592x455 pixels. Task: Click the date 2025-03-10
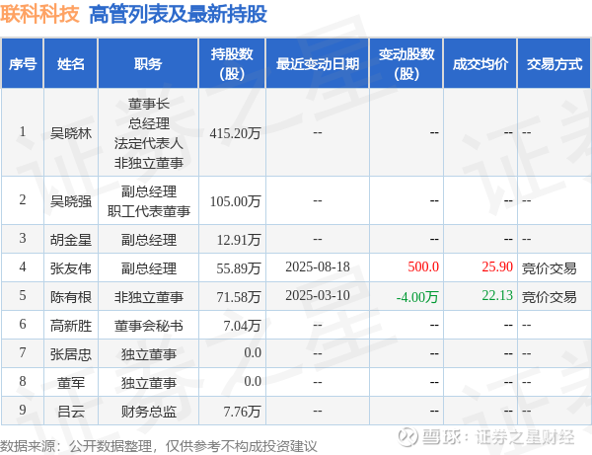[318, 295]
